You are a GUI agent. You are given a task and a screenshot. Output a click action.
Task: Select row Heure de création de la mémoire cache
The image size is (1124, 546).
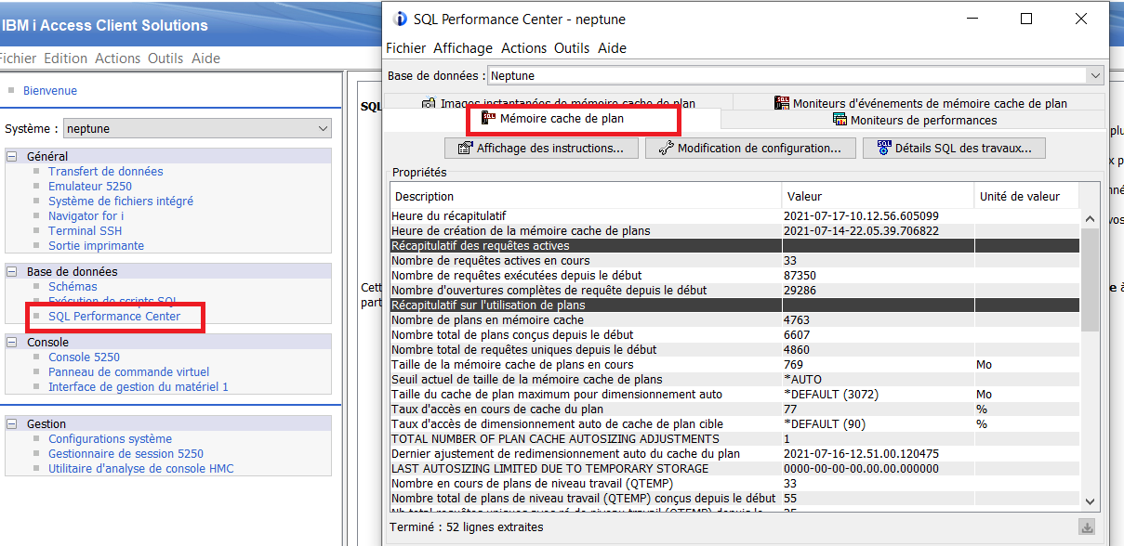coord(734,230)
